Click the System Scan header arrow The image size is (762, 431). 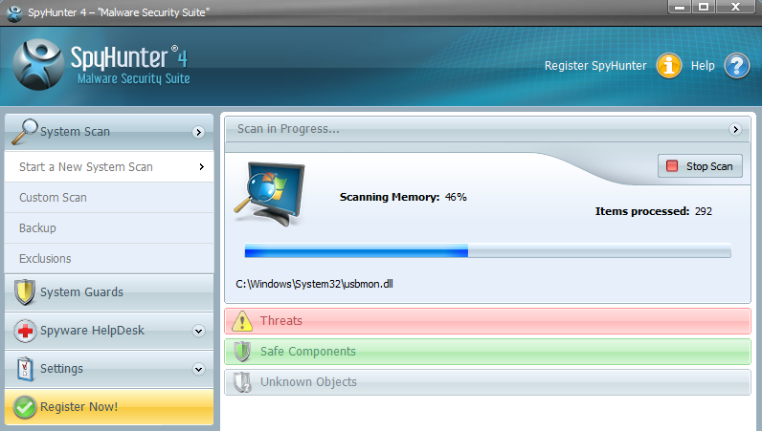click(199, 132)
